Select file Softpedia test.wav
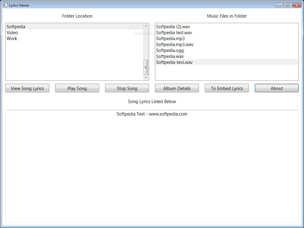The image size is (304, 228). [227, 33]
